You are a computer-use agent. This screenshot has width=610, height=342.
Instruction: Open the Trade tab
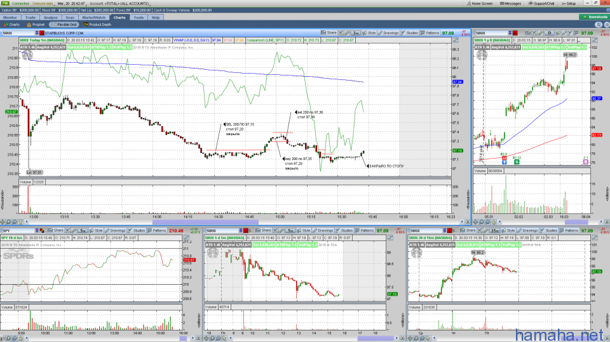[x=30, y=18]
